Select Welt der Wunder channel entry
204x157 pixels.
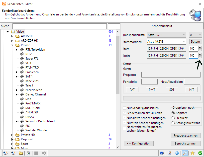pos(37,130)
